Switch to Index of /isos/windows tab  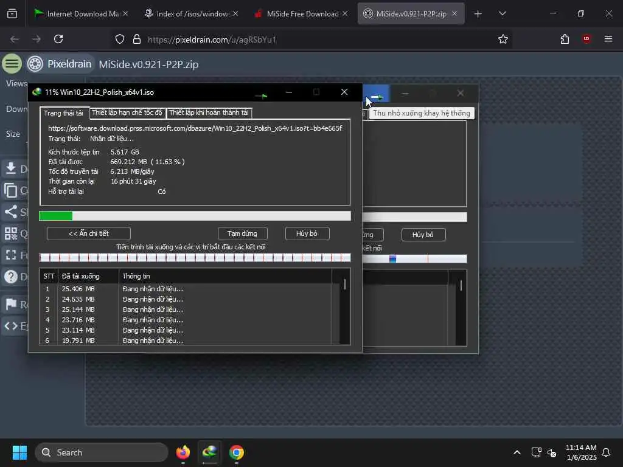click(x=192, y=13)
